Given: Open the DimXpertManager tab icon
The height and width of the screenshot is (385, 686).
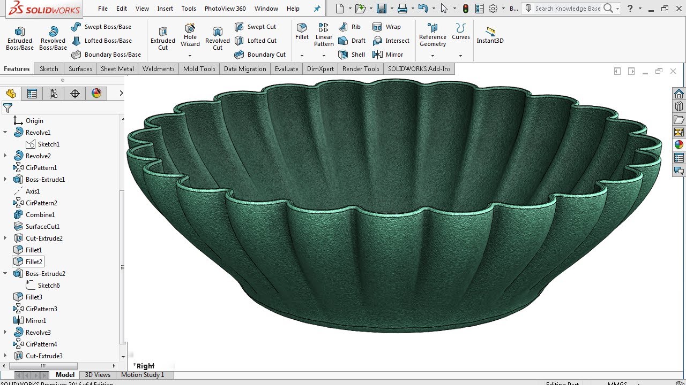Looking at the screenshot, I should click(75, 94).
